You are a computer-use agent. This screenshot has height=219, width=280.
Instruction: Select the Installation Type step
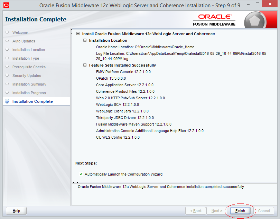pos(26,58)
